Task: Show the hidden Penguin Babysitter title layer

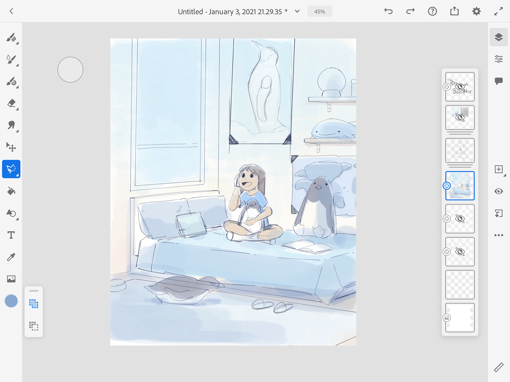Action: [x=460, y=87]
